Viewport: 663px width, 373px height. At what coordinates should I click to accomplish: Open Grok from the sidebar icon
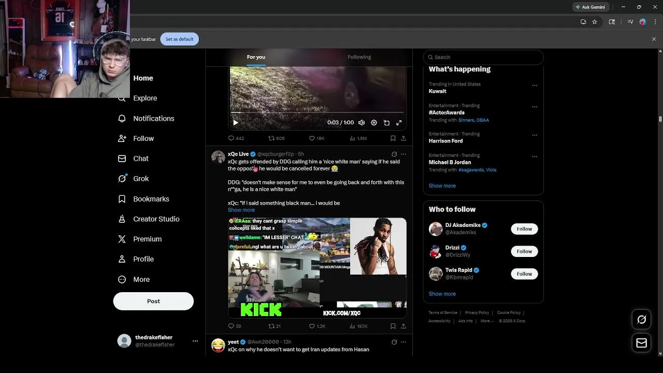tap(122, 179)
